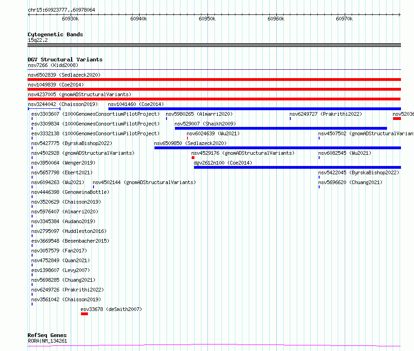
Task: Click the red block under nsv52036
Action: 397,119
